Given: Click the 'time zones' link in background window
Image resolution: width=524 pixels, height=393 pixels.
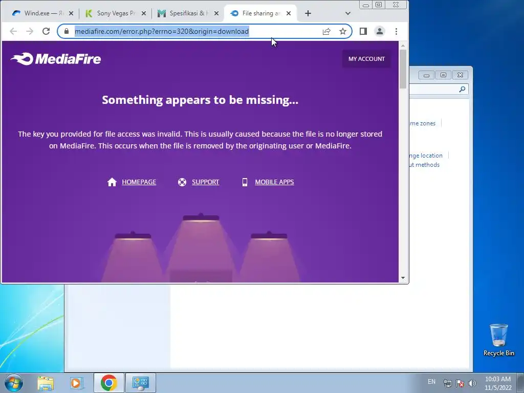Looking at the screenshot, I should pos(423,123).
